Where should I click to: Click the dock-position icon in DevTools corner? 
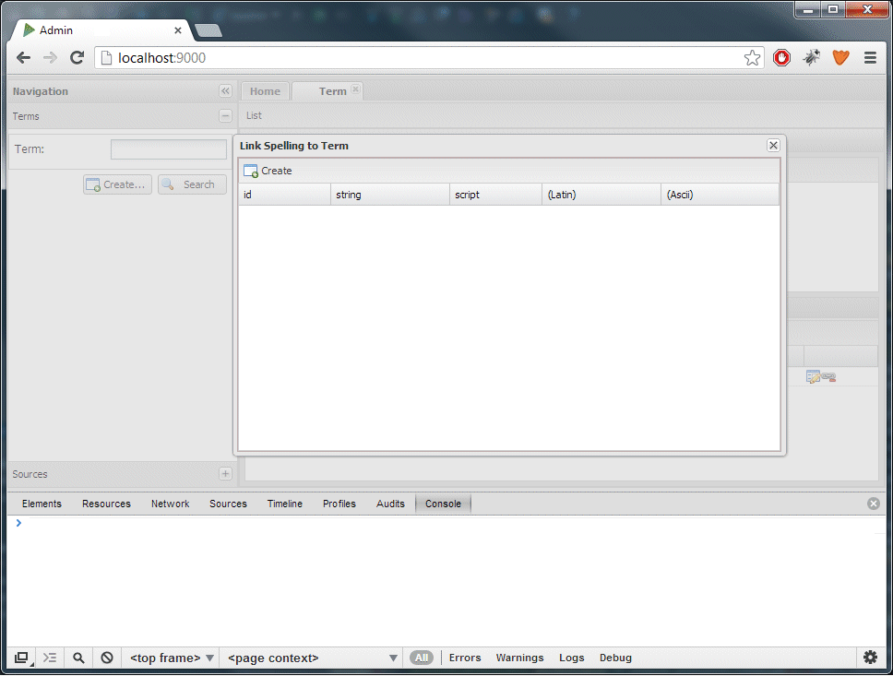pyautogui.click(x=20, y=658)
